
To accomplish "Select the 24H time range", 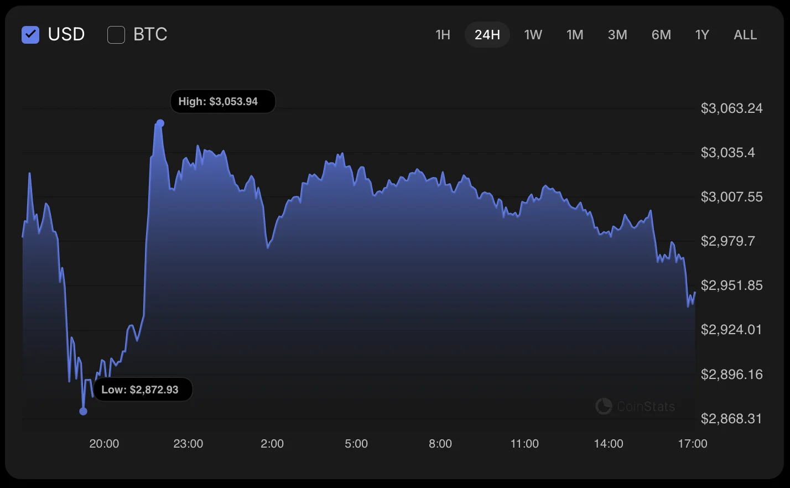I will [487, 35].
